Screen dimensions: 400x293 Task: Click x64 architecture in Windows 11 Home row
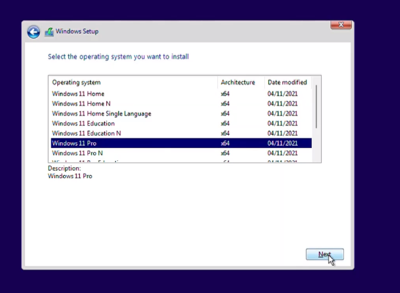coord(225,94)
